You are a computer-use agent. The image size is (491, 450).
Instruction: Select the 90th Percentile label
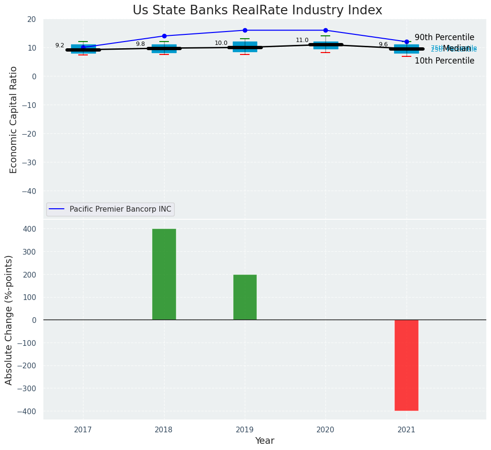click(x=444, y=37)
